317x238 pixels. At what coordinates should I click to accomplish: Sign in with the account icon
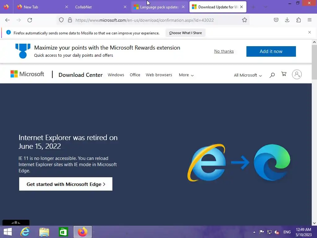[297, 74]
